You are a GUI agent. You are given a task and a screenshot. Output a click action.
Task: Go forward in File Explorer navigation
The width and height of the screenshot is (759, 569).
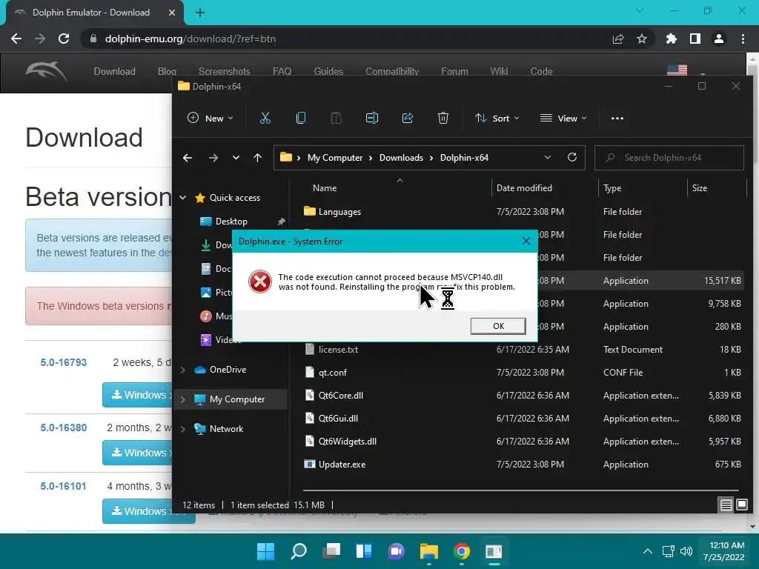[x=213, y=158]
